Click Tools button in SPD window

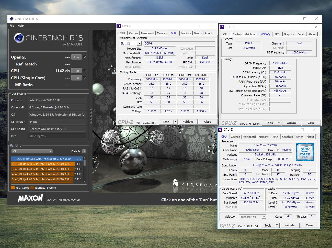tap(166, 122)
